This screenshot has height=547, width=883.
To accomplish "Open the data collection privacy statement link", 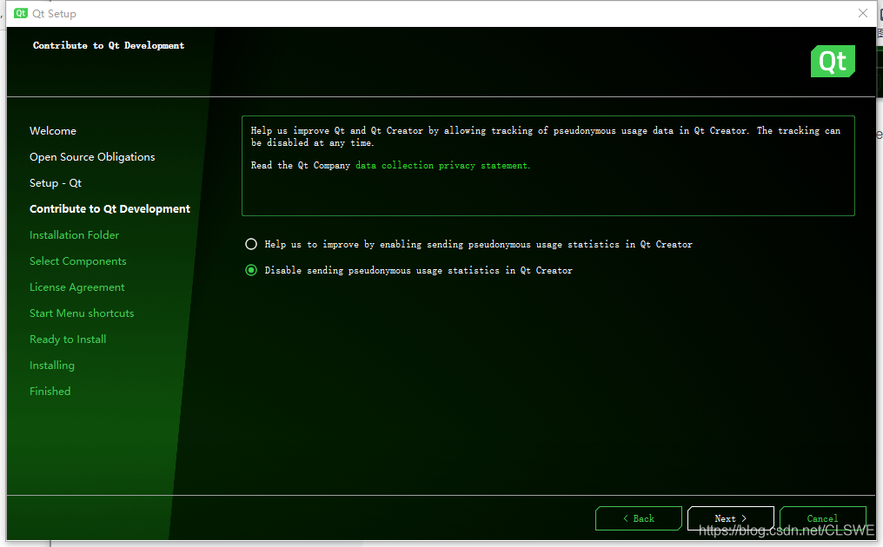I will coord(442,165).
